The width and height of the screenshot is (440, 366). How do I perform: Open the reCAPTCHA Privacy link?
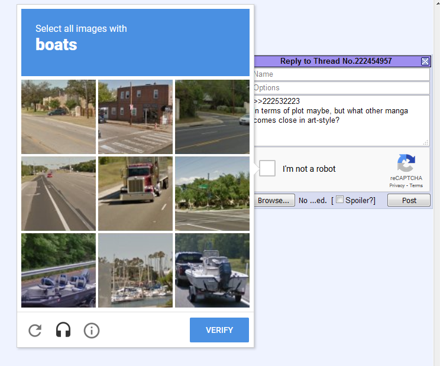coord(397,185)
